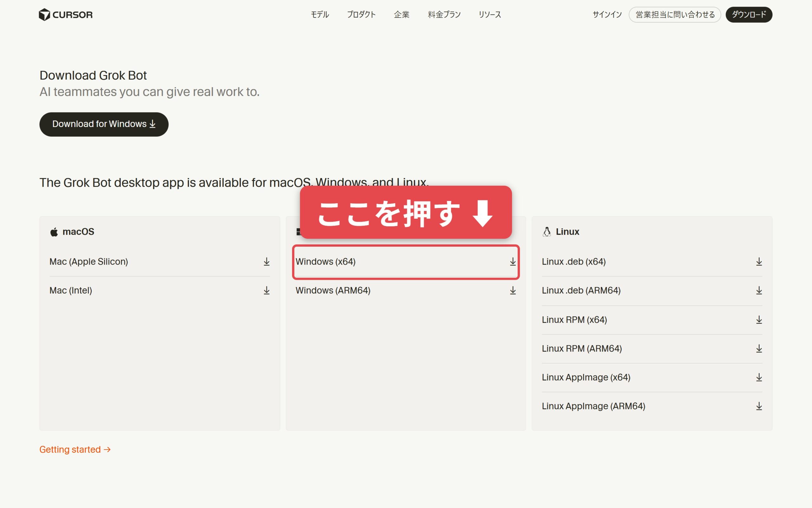Click 'AI teammates you can give real work to.' text
The width and height of the screenshot is (812, 508).
click(x=149, y=92)
